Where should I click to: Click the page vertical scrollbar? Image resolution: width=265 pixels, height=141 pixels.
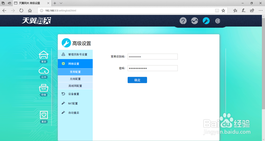tap(263, 64)
